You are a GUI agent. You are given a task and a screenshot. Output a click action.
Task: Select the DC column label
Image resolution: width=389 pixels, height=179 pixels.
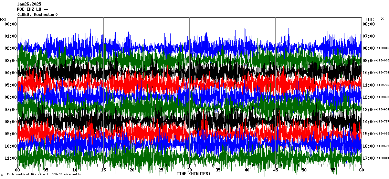click(x=382, y=19)
